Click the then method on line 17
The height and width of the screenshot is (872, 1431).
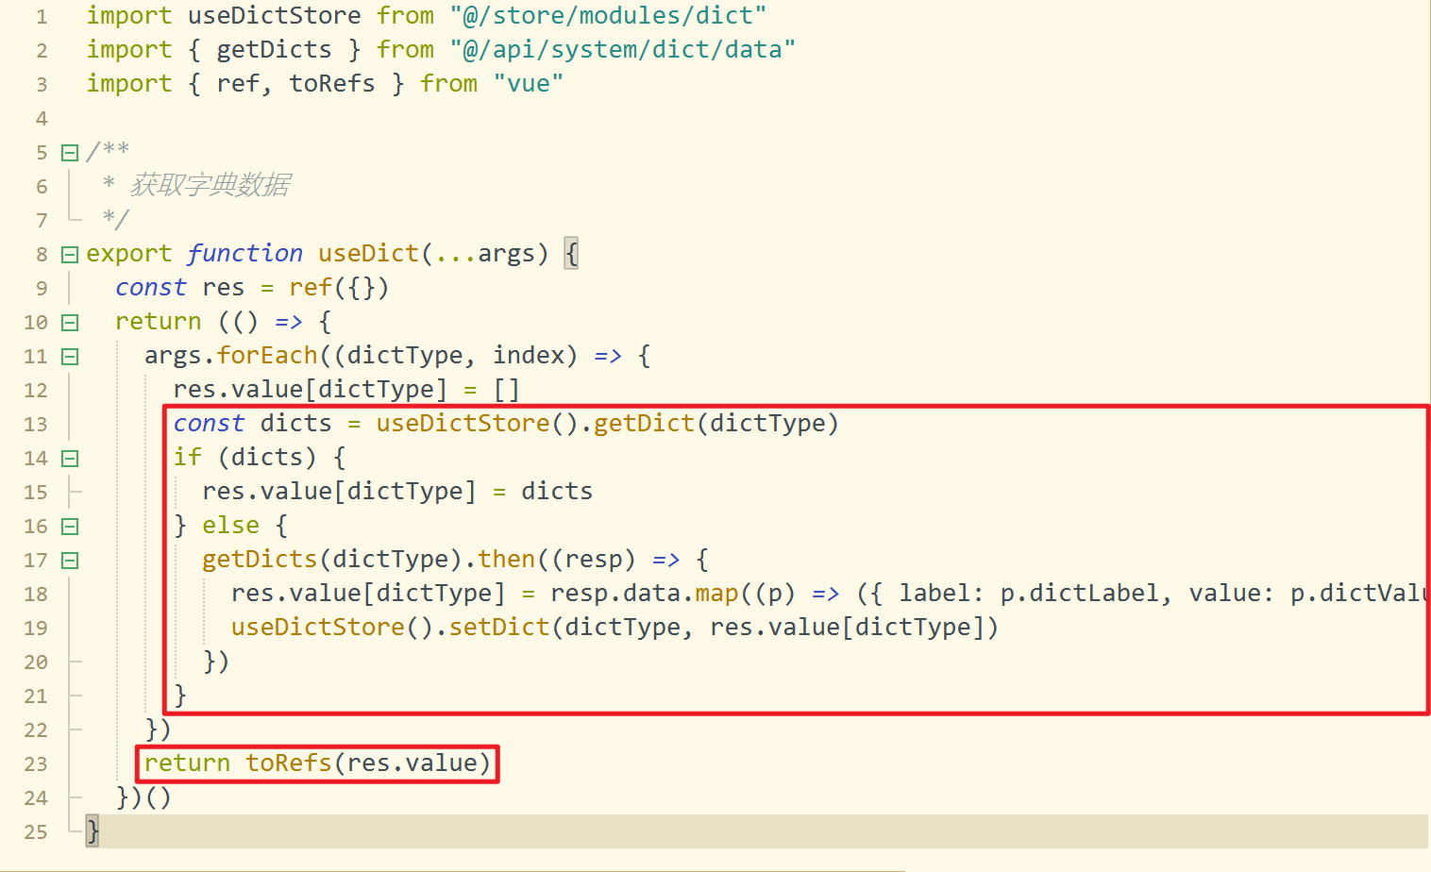(x=506, y=560)
